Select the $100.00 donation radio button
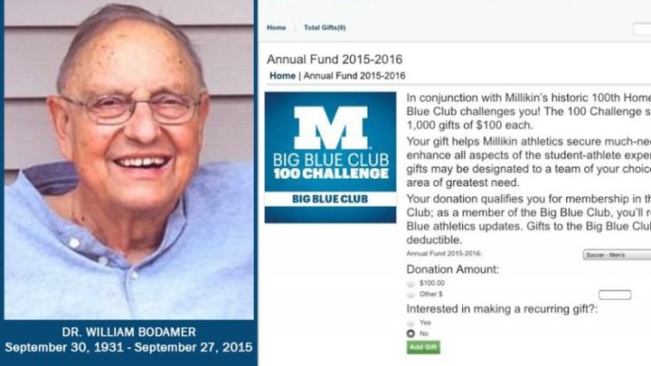This screenshot has width=651, height=366. (x=410, y=284)
